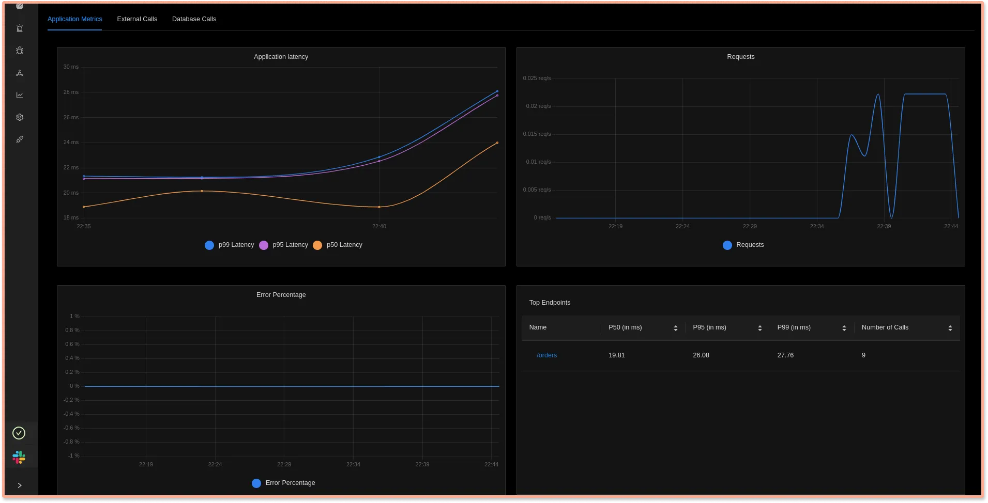Click the p50 latency point at 22:40
Screen dimensions: 988x503
(x=379, y=207)
